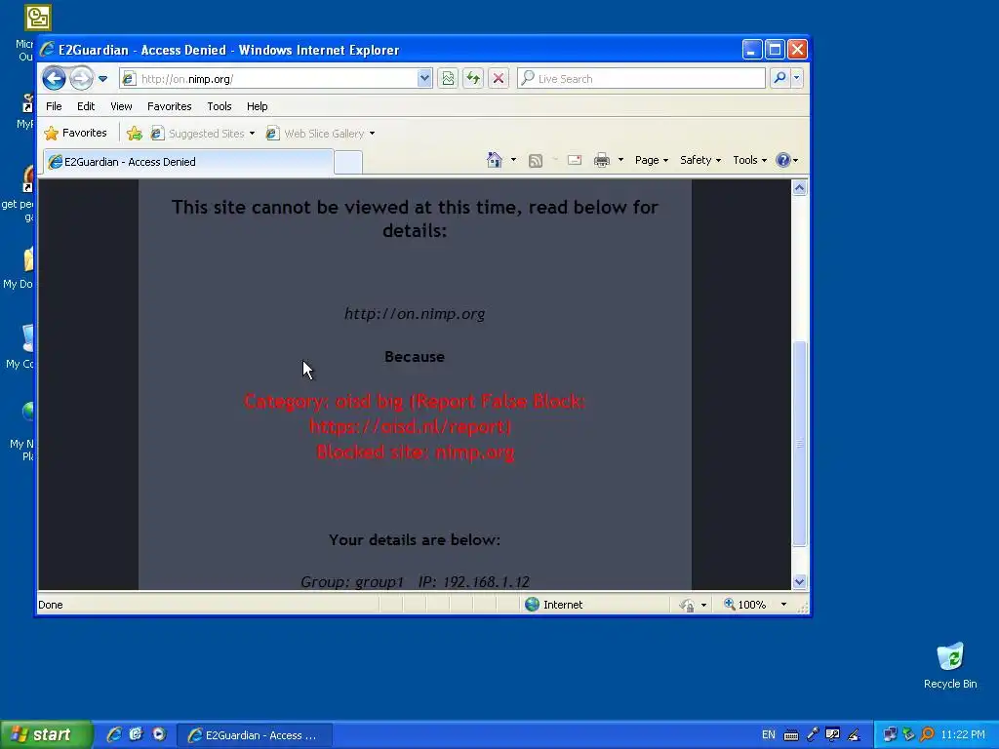Open the Page command bar menu
999x749 pixels.
coord(651,160)
